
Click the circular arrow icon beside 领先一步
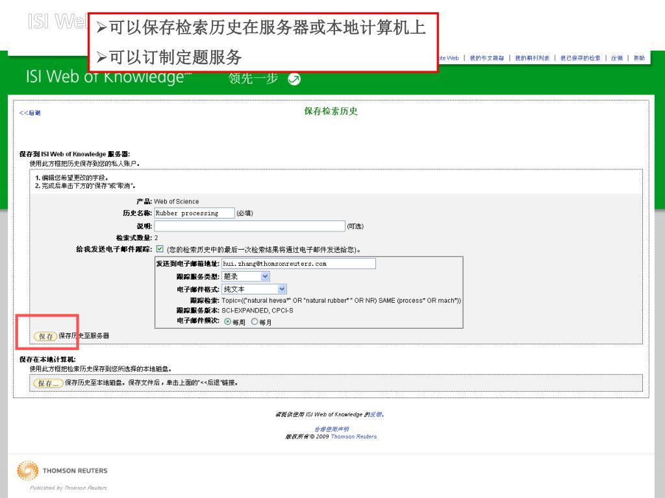tap(294, 78)
